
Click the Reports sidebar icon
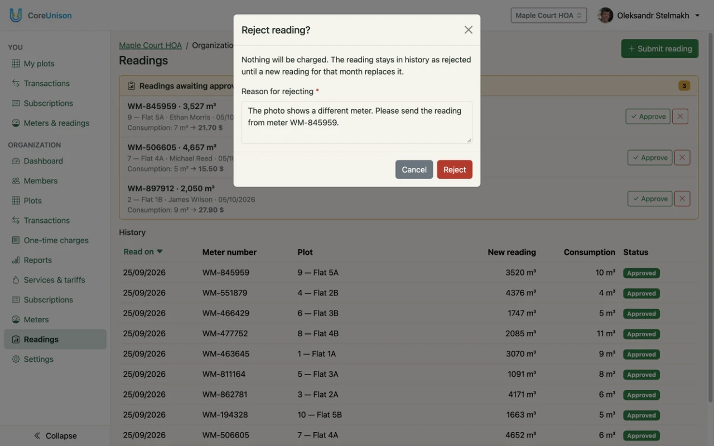pyautogui.click(x=16, y=260)
